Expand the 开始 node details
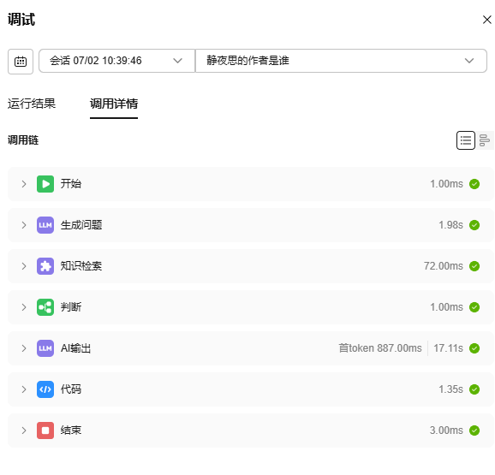Viewport: 495px width, 475px height. tap(24, 184)
